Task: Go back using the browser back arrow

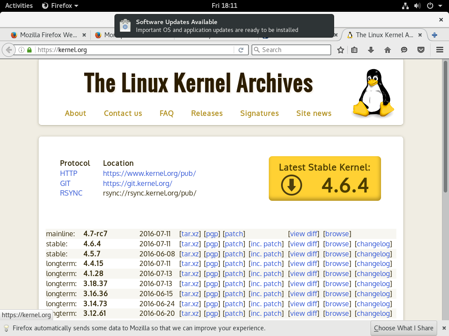Action: tap(9, 50)
